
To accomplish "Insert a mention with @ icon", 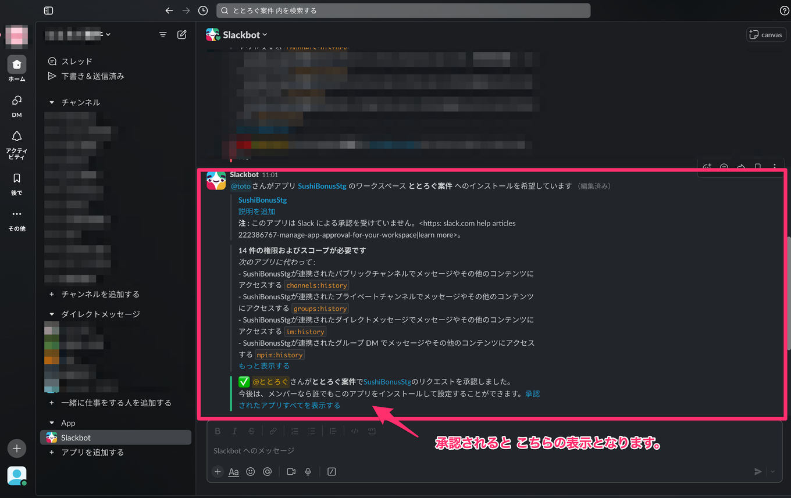I will [x=267, y=472].
